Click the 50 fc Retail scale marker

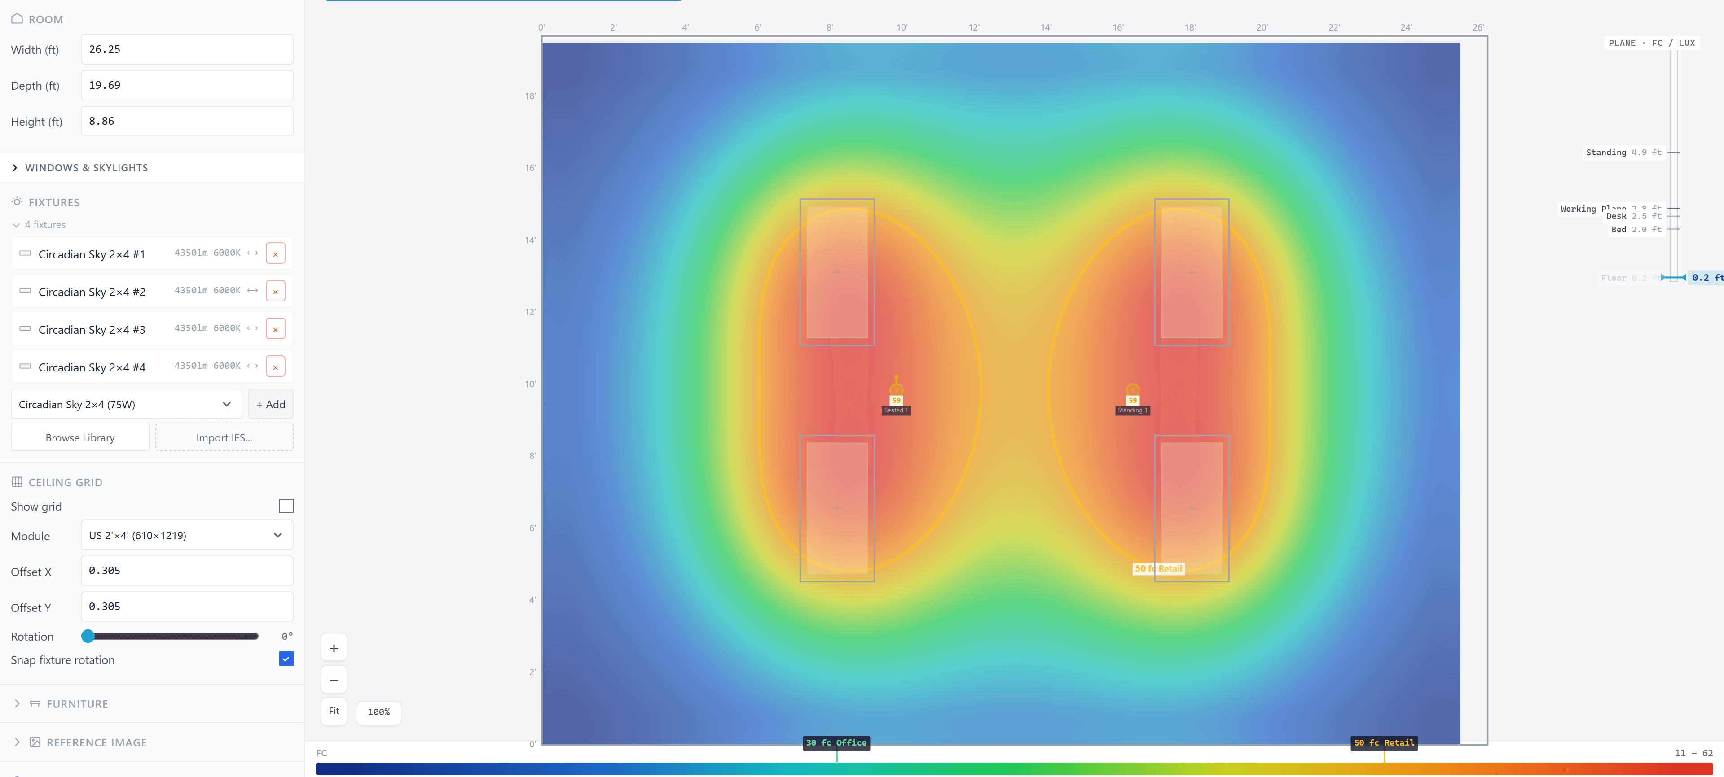pyautogui.click(x=1384, y=743)
